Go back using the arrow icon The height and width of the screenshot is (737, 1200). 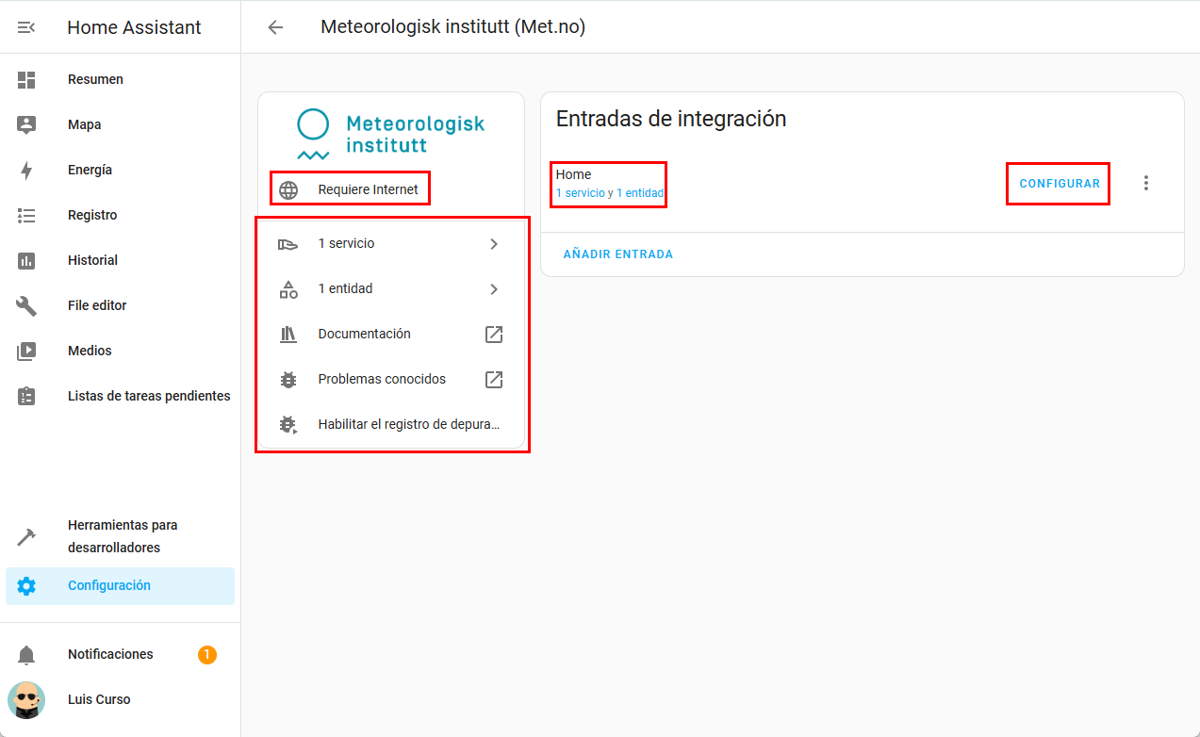(275, 27)
